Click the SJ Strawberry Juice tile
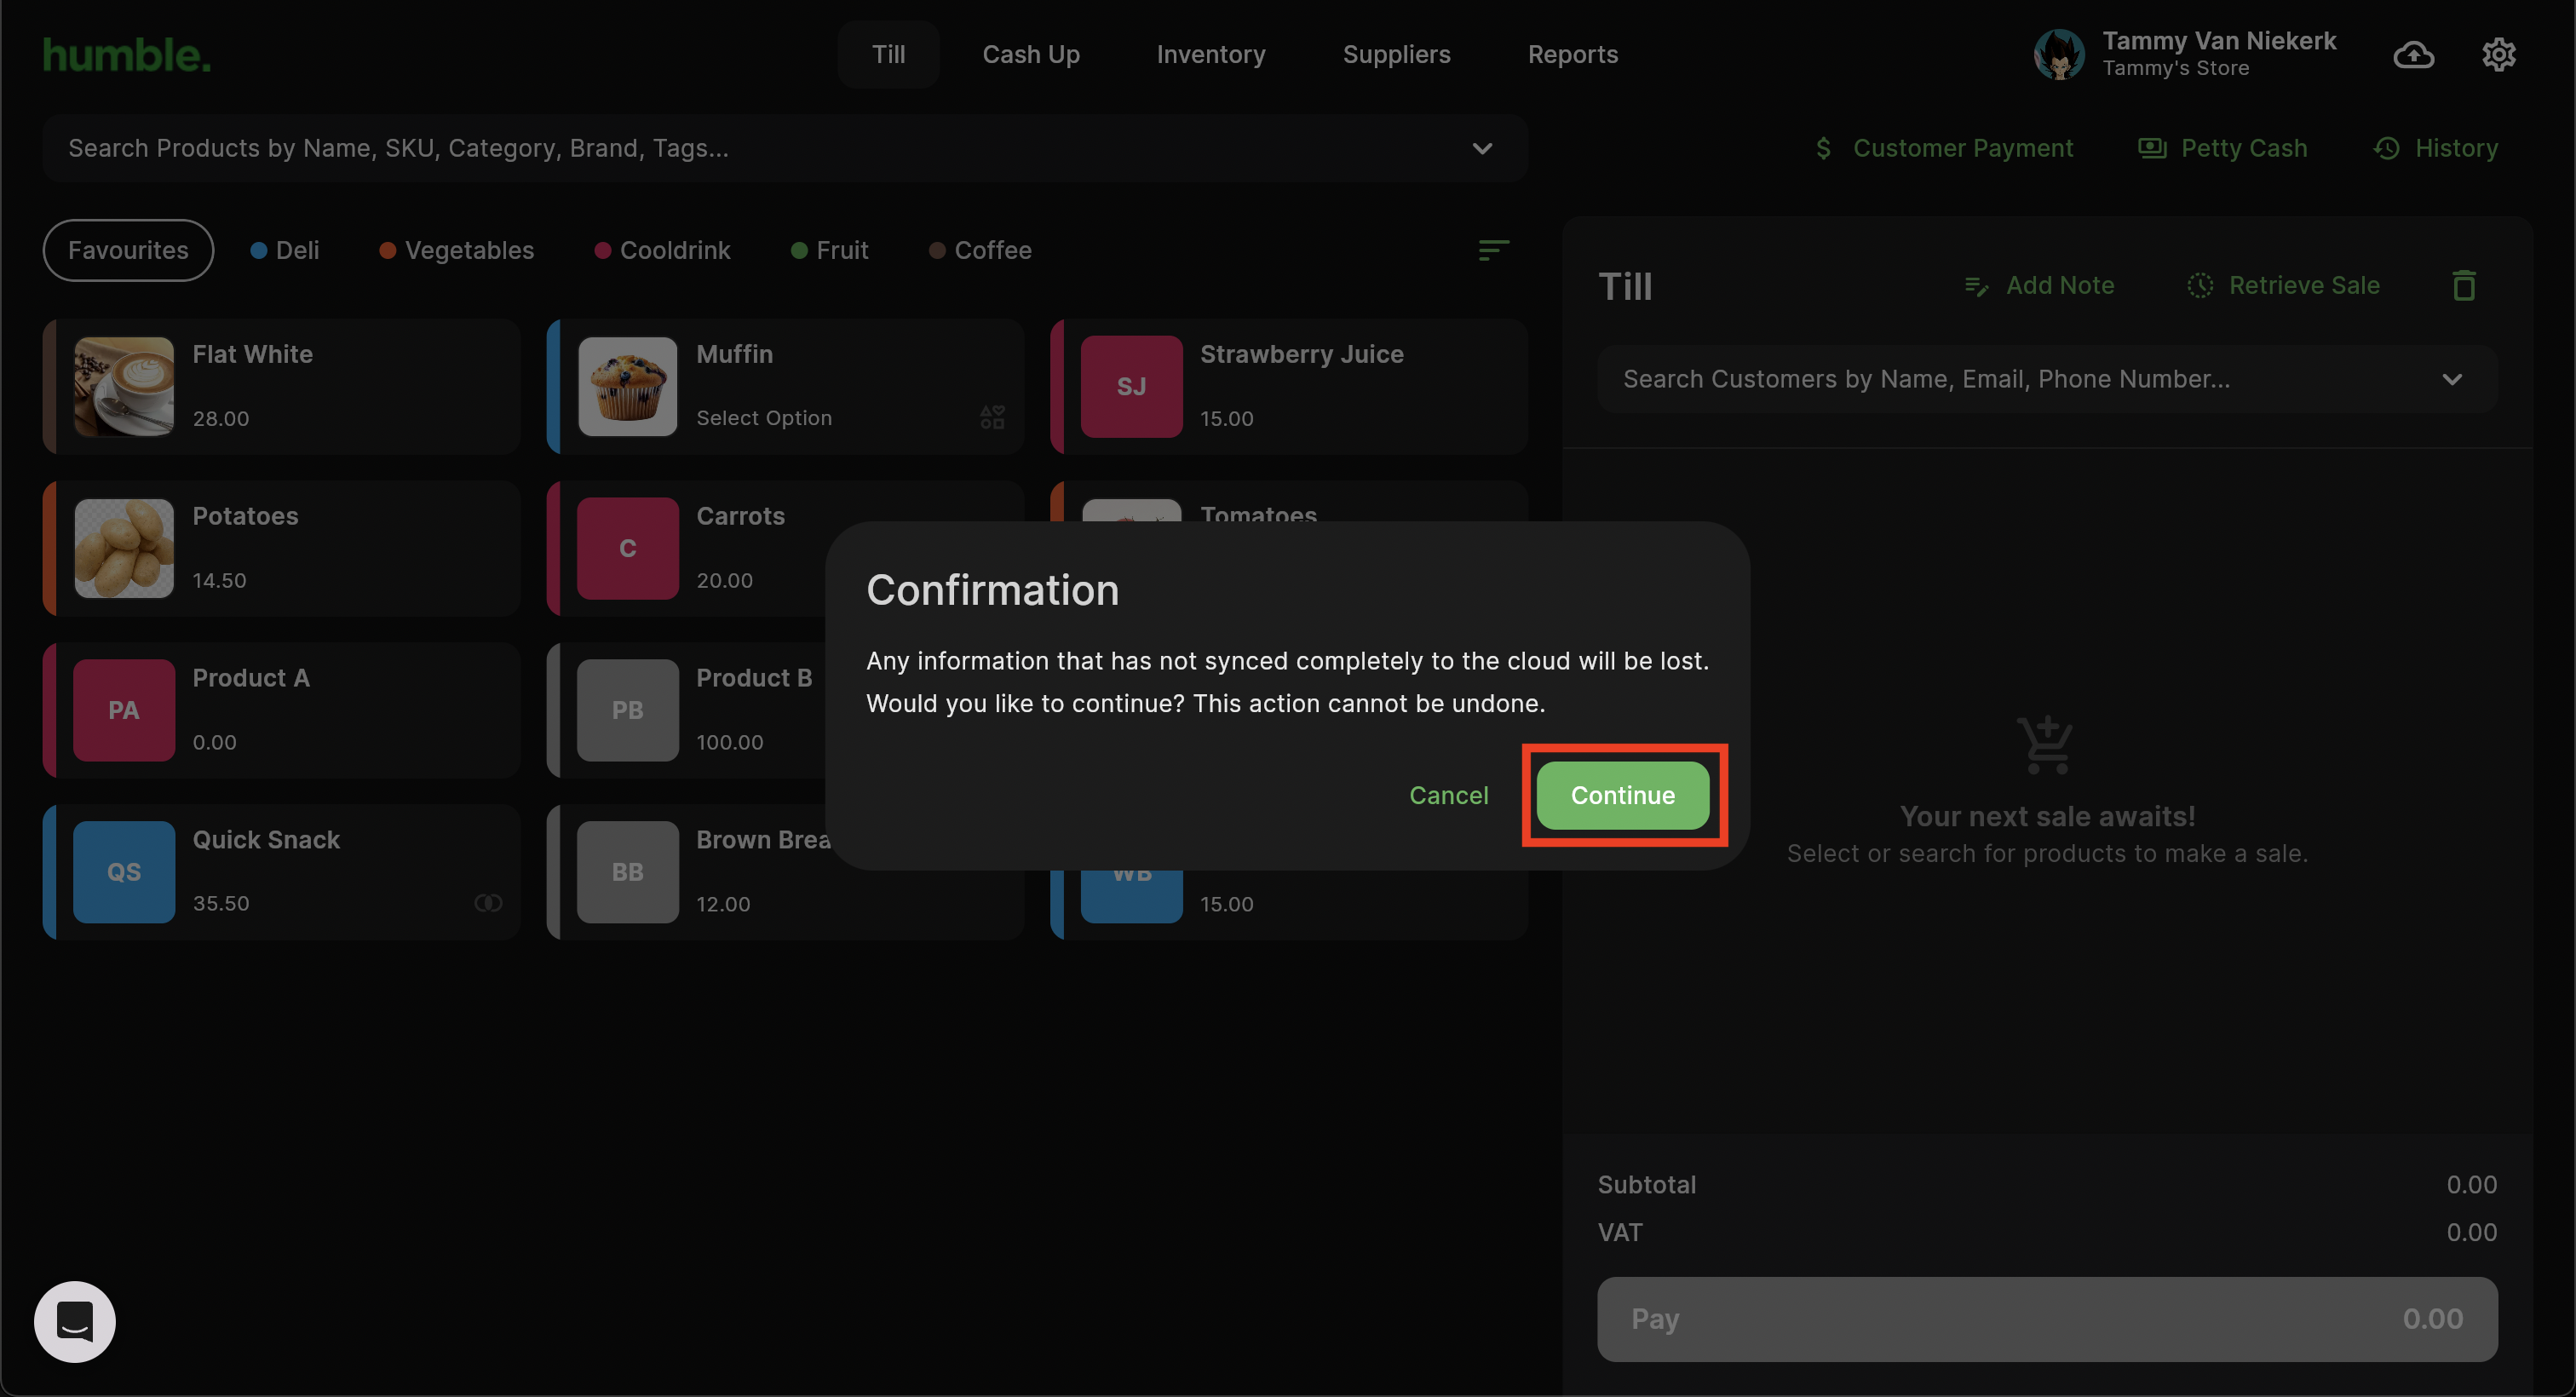 coord(1131,386)
